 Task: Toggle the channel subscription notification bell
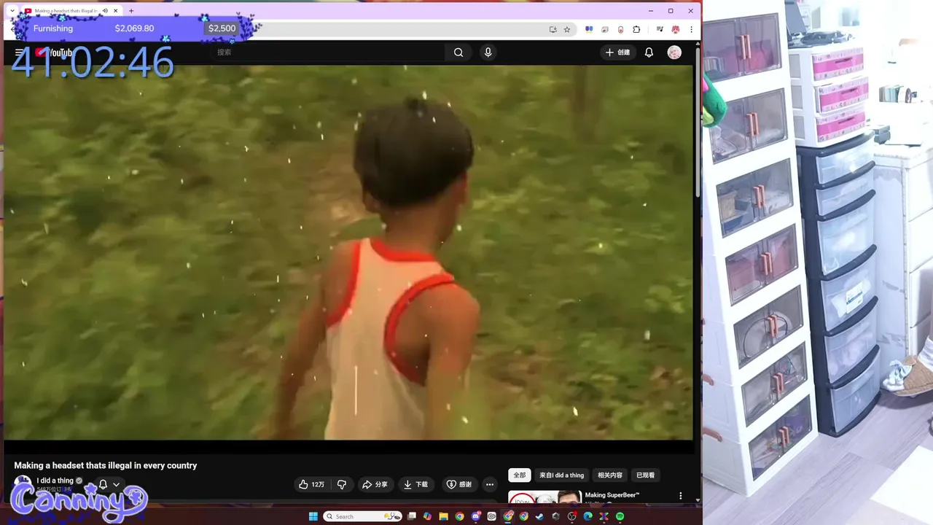103,484
